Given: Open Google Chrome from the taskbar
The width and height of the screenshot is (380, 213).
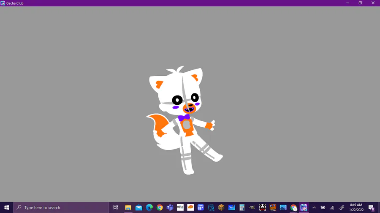Looking at the screenshot, I should (x=160, y=208).
